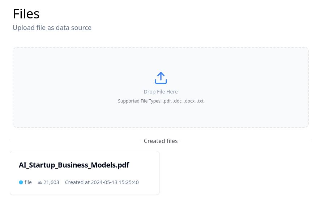Image resolution: width=320 pixels, height=217 pixels.
Task: Click the Supported File Types text
Action: click(x=161, y=101)
